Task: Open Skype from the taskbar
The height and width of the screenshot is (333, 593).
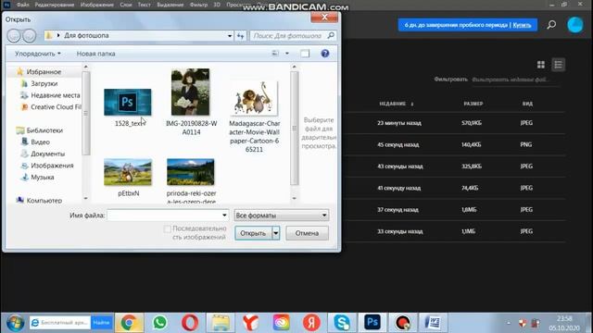Action: pyautogui.click(x=342, y=323)
